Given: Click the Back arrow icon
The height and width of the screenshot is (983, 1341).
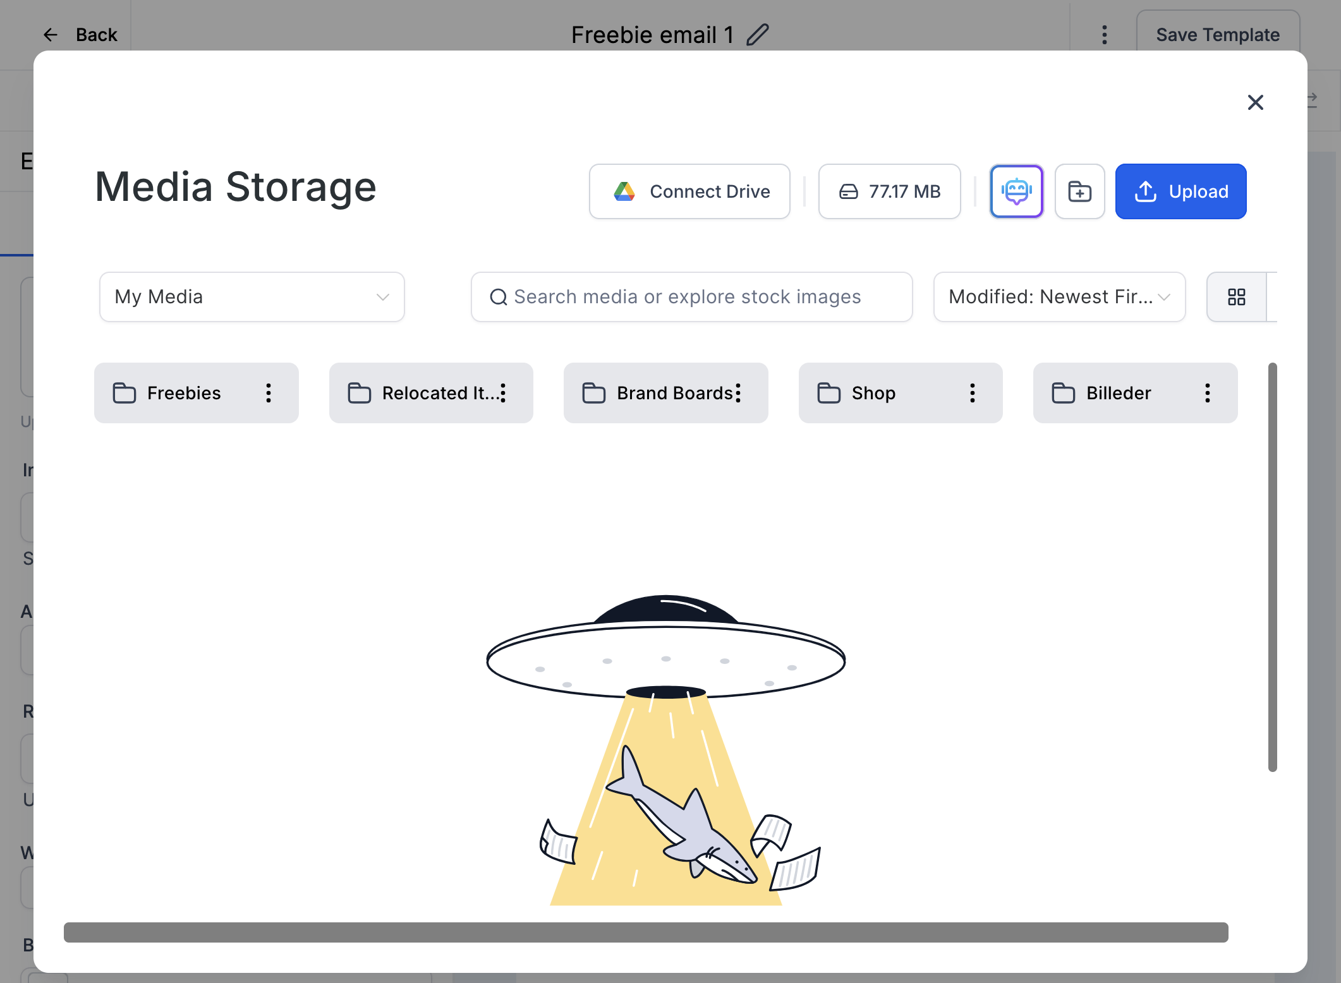Looking at the screenshot, I should point(51,35).
